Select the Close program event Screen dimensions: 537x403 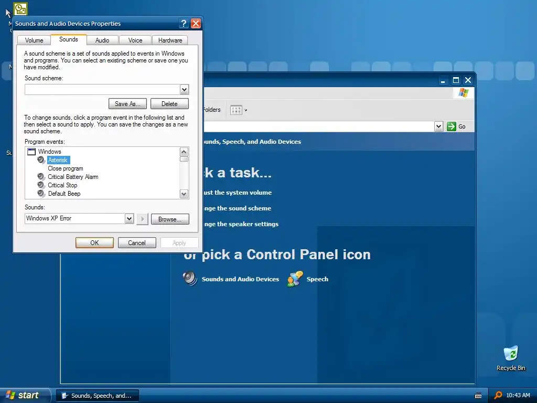(66, 168)
